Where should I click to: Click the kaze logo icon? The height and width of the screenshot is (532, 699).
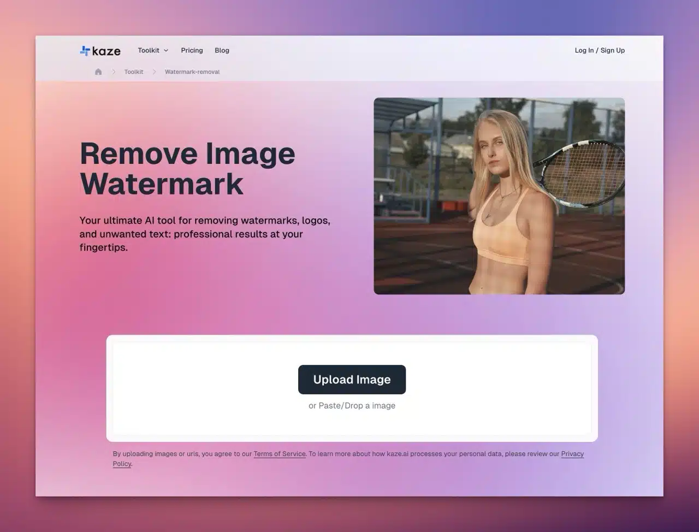click(85, 51)
